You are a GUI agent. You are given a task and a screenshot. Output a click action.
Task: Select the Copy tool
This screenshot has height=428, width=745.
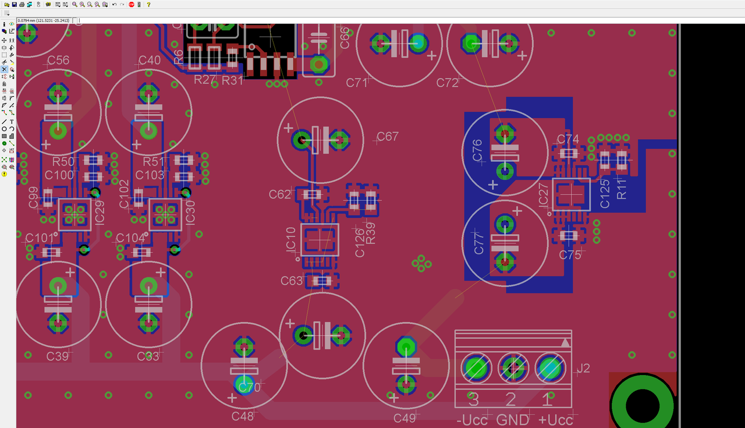12,40
